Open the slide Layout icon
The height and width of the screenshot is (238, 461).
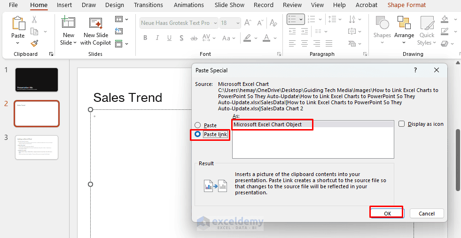(x=119, y=19)
